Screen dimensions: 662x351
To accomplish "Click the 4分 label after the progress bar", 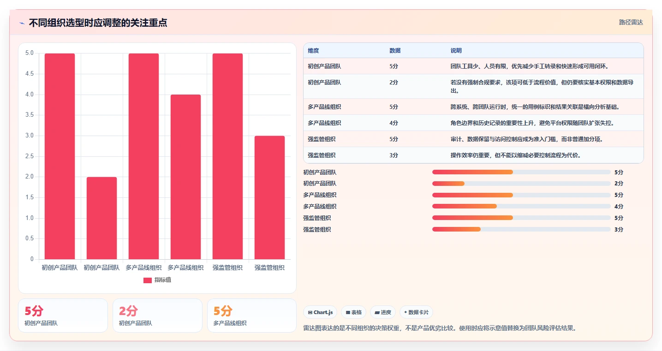I will click(619, 207).
